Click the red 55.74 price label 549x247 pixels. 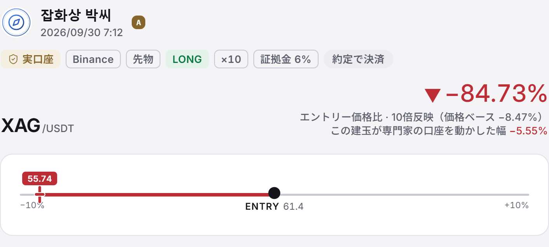click(x=40, y=178)
